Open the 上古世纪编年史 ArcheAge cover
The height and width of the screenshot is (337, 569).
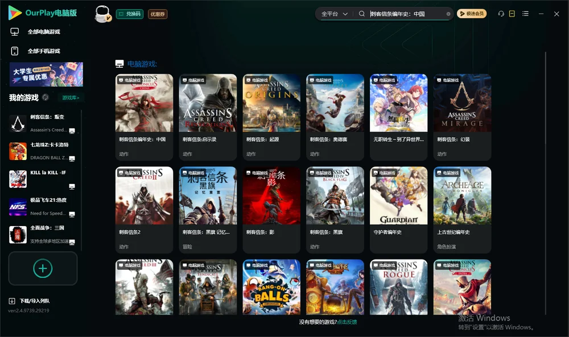pos(462,196)
